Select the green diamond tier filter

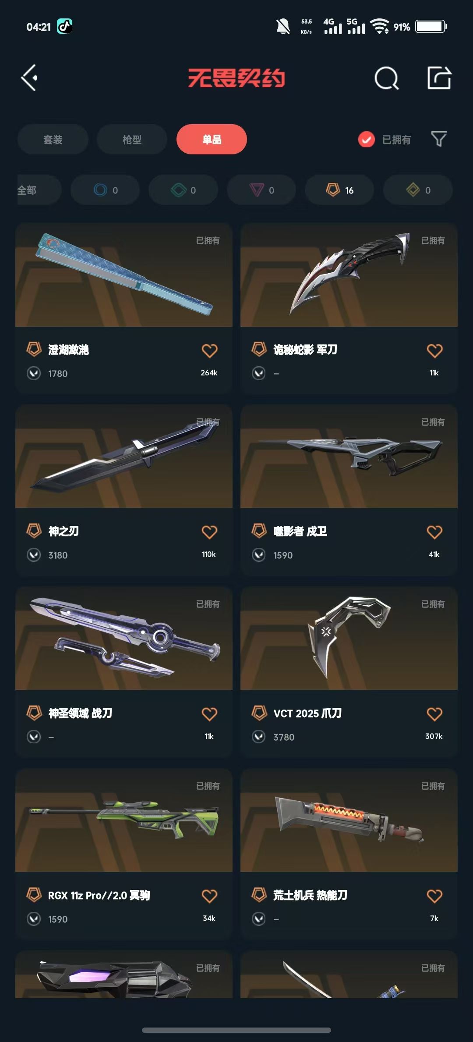[x=183, y=190]
